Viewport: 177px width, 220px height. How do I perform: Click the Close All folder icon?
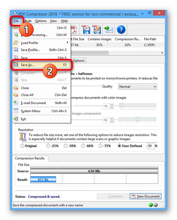click(x=16, y=95)
